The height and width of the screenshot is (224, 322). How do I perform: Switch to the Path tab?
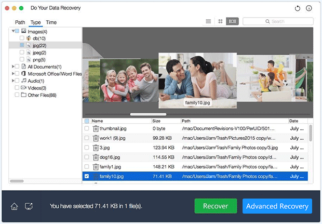coord(20,22)
